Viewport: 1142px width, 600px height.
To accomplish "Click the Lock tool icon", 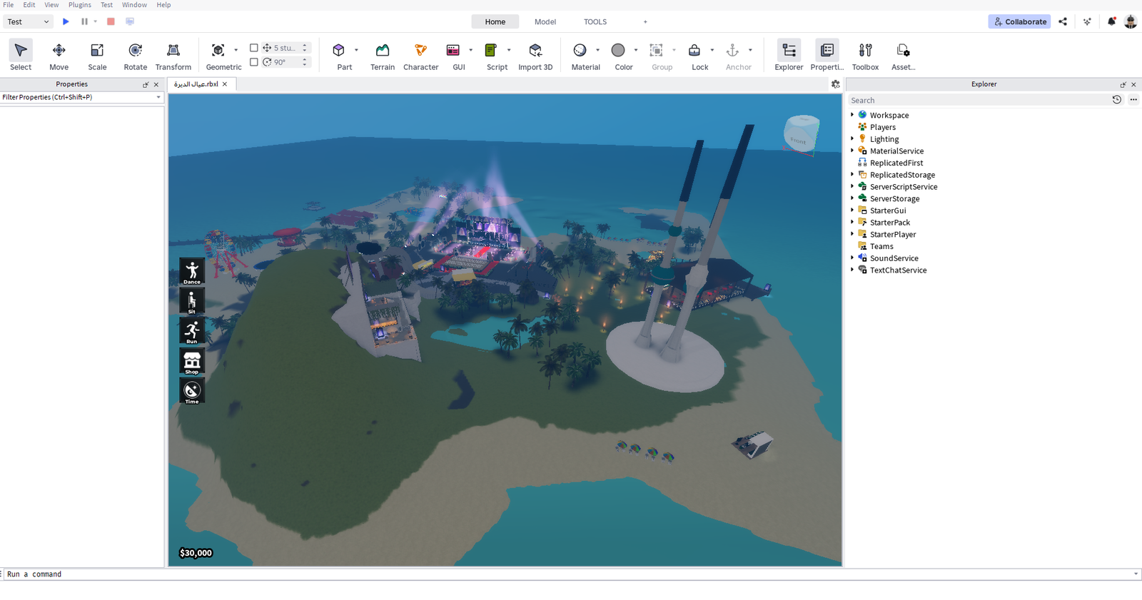I will (x=694, y=50).
